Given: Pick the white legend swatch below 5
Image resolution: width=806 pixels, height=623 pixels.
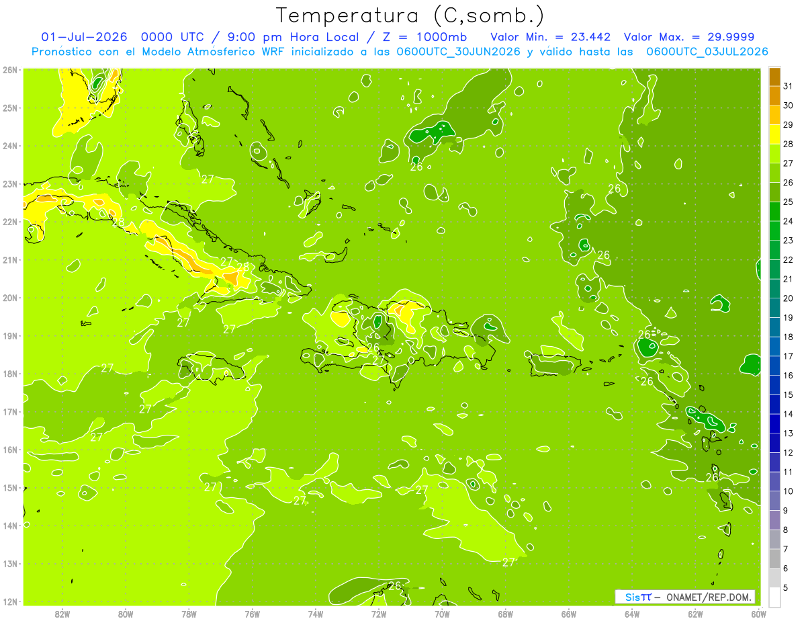Looking at the screenshot, I should [x=774, y=596].
